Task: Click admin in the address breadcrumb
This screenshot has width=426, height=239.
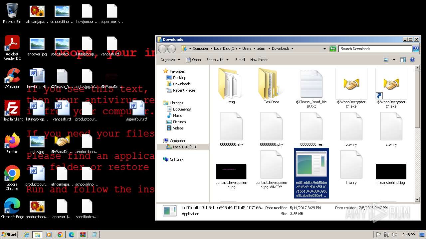Action: (262, 48)
